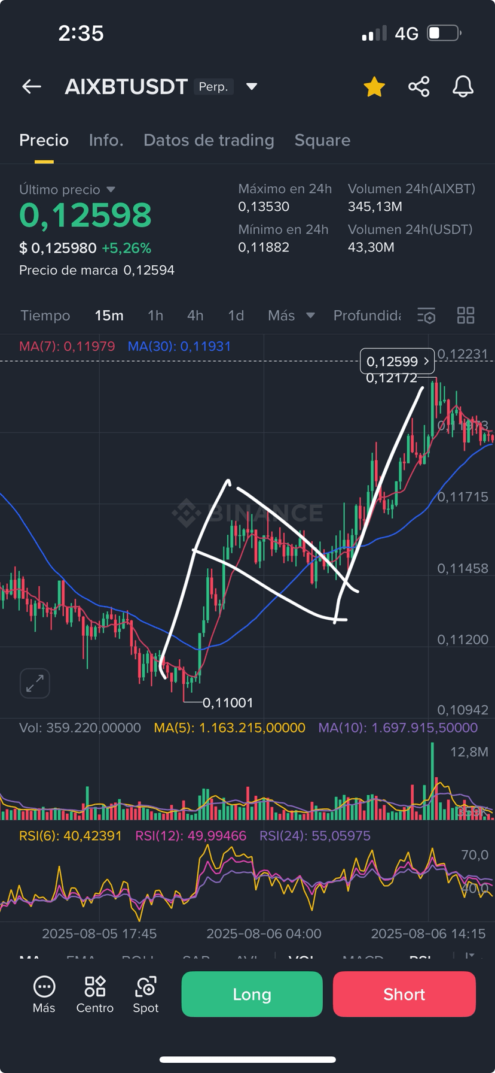The width and height of the screenshot is (495, 1073).
Task: Select the 1h interval
Action: coord(155,316)
